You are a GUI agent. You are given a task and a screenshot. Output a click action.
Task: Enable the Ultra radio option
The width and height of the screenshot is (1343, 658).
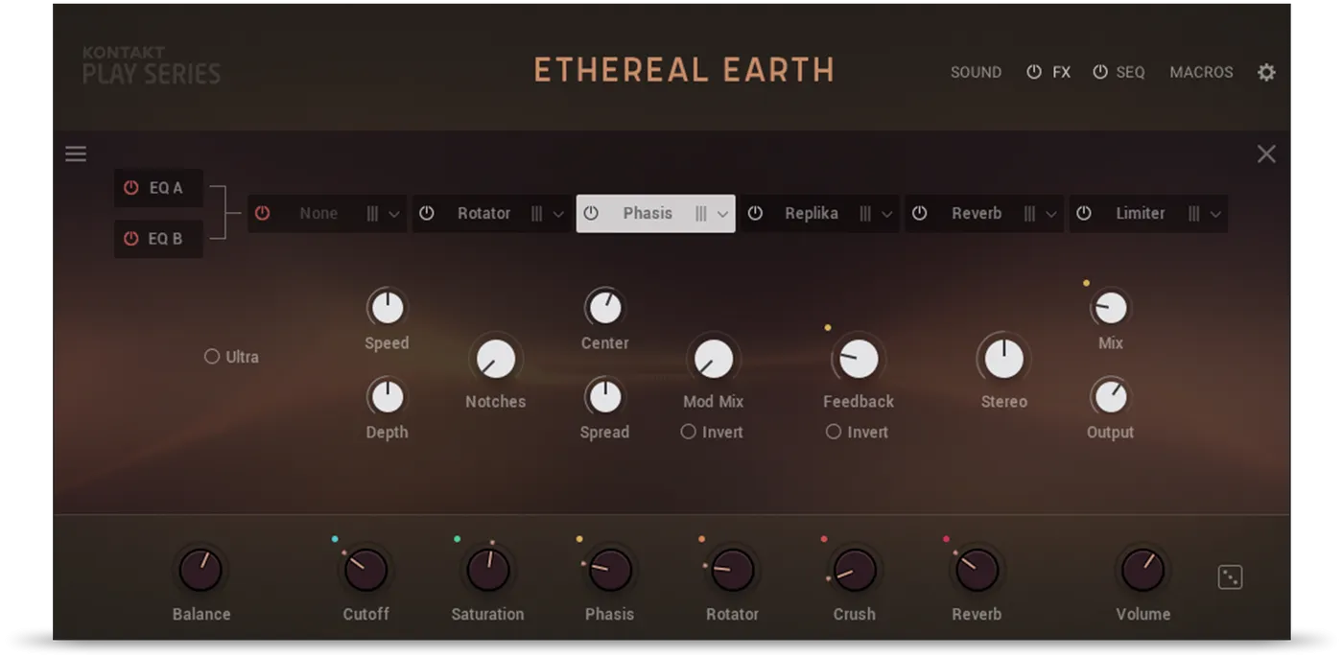coord(212,356)
